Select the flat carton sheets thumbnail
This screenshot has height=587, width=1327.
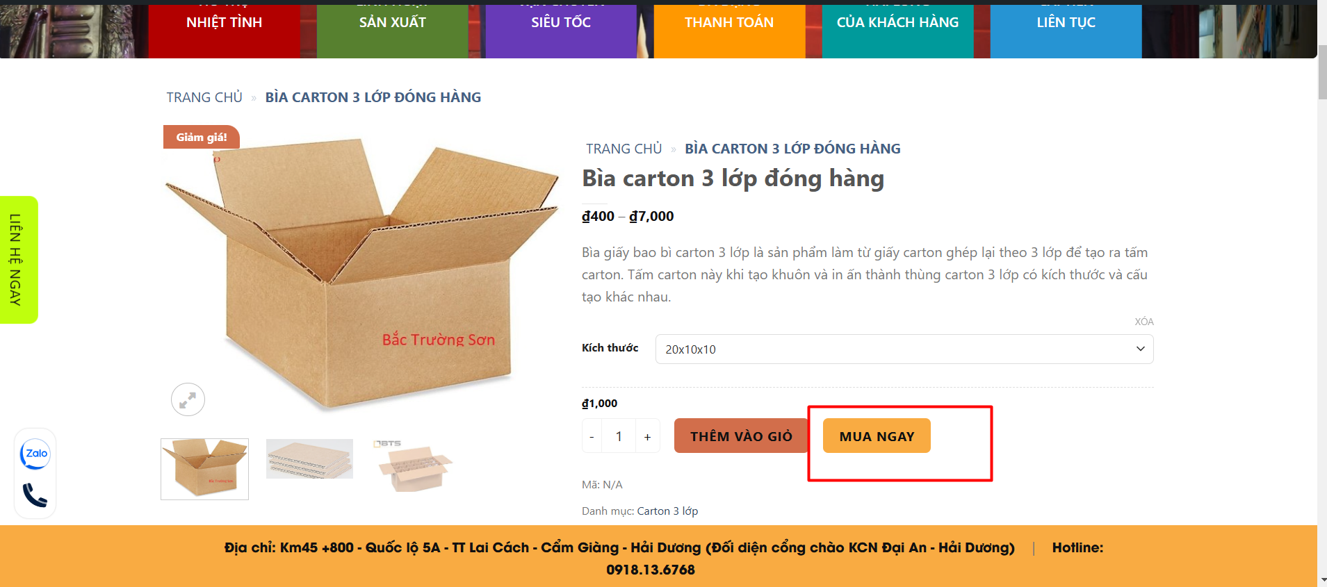tap(309, 459)
